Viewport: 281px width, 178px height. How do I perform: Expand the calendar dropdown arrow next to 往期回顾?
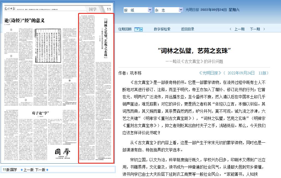click(141, 29)
